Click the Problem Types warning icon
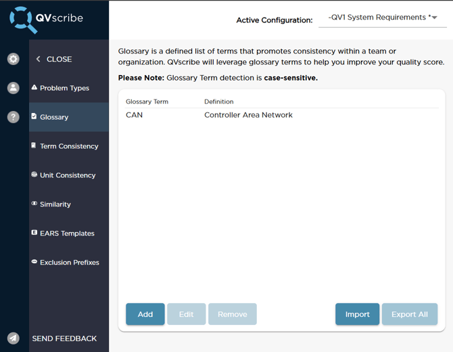The image size is (453, 352). pos(34,88)
